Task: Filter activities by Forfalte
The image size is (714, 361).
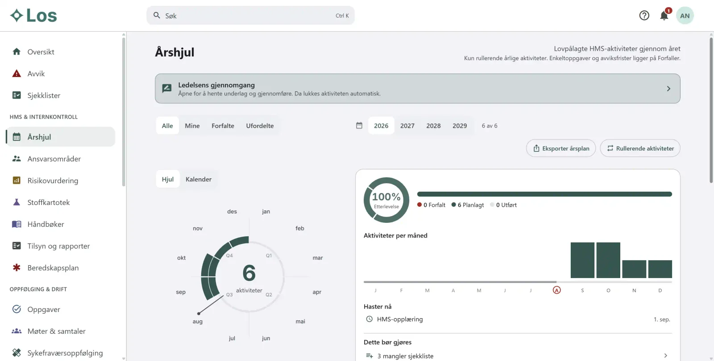Action: point(223,126)
